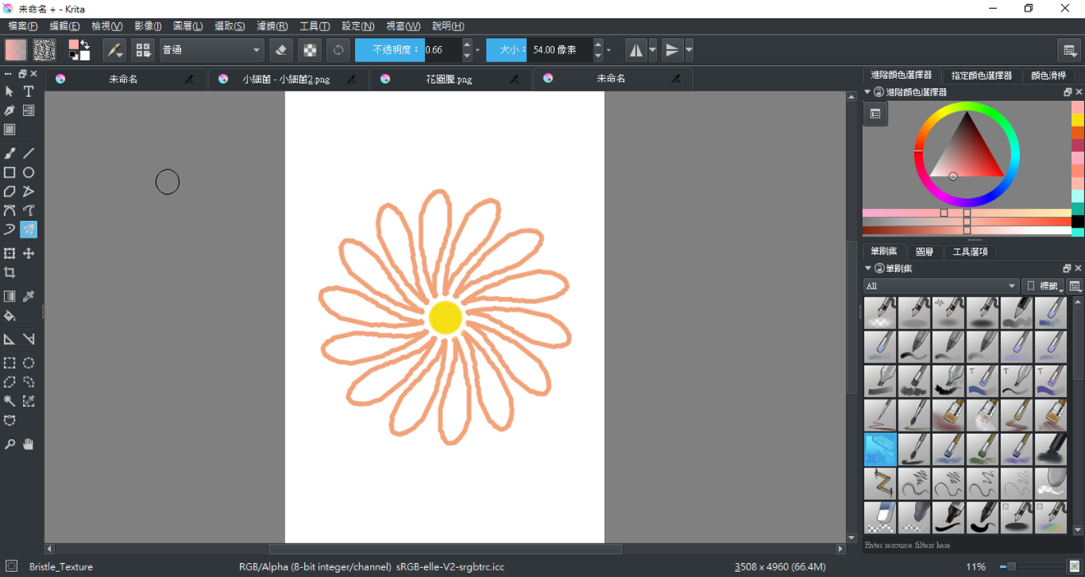Activate the Color Sampler eyedropper tool
The image size is (1085, 577).
coord(29,297)
